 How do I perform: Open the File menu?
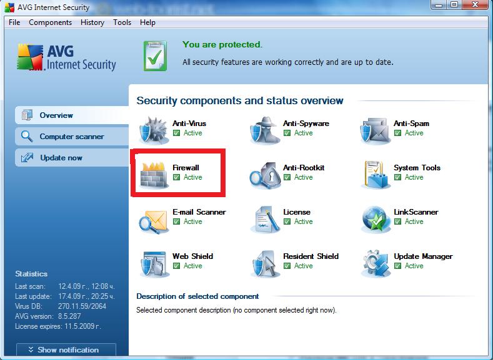(x=14, y=22)
